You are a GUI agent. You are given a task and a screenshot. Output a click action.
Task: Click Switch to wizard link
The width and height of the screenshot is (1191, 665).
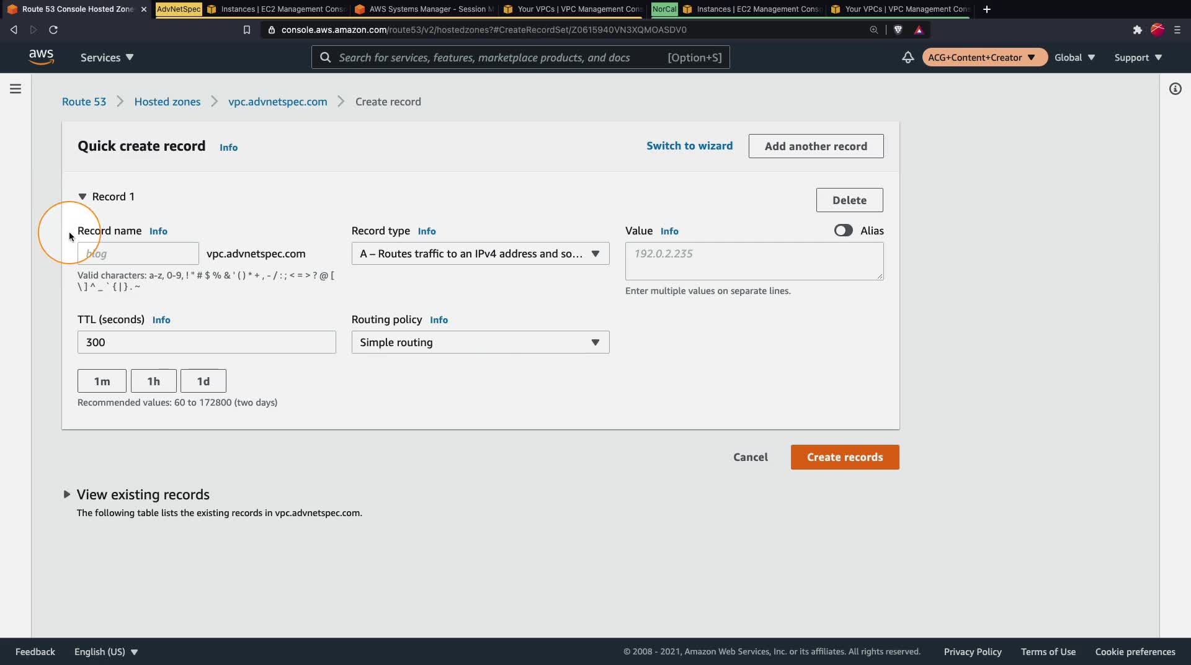[x=689, y=146]
